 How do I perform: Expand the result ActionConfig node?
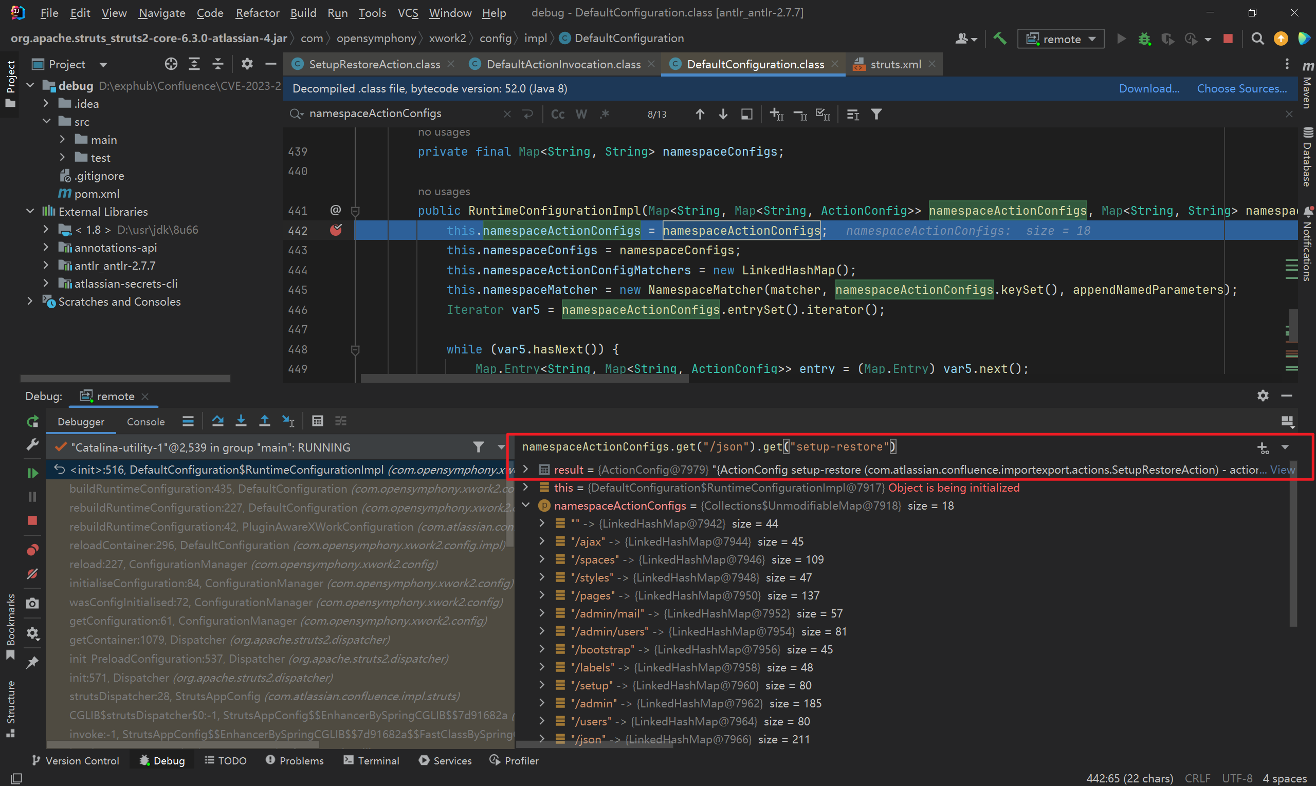[x=525, y=469]
